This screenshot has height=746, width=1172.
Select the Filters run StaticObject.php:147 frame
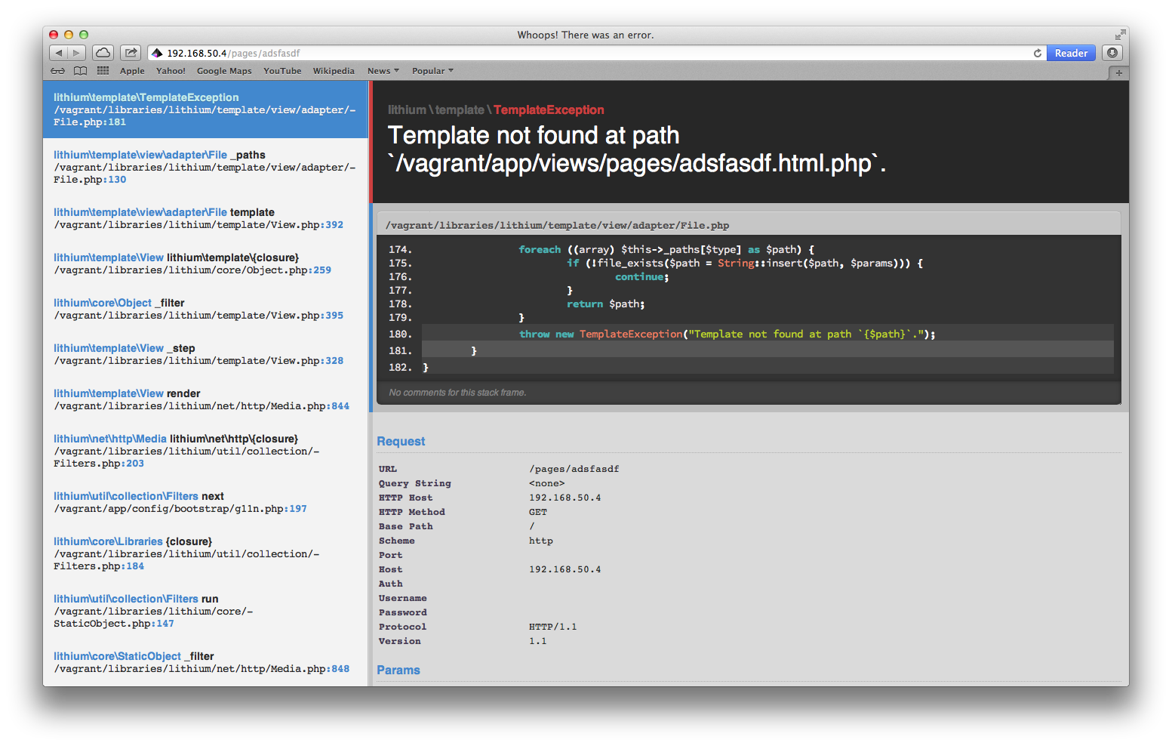[205, 611]
